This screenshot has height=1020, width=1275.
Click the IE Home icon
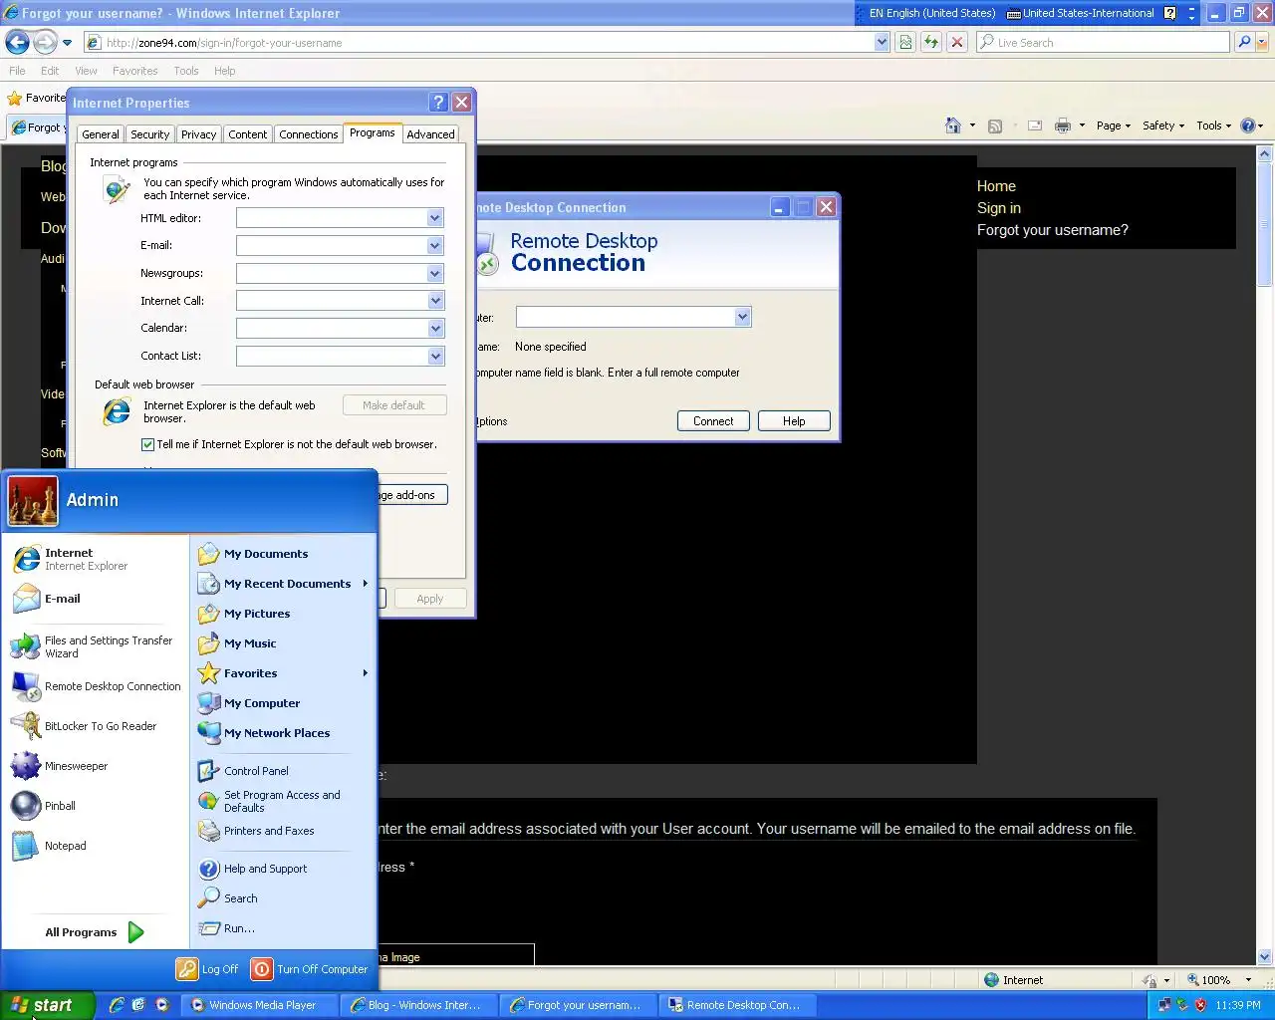point(952,126)
